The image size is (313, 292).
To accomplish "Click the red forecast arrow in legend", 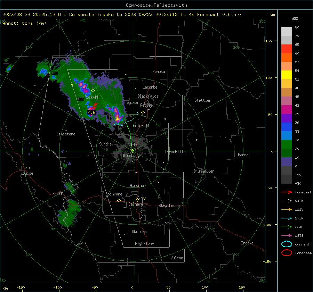I will tap(287, 192).
